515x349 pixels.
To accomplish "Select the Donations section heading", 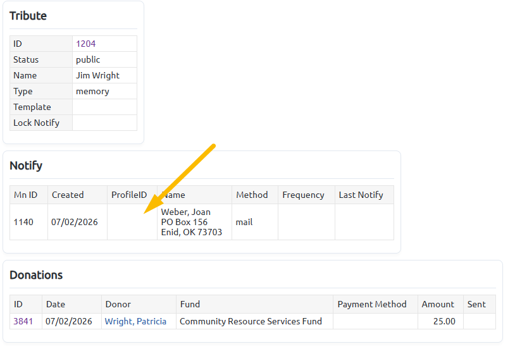I will pyautogui.click(x=36, y=275).
